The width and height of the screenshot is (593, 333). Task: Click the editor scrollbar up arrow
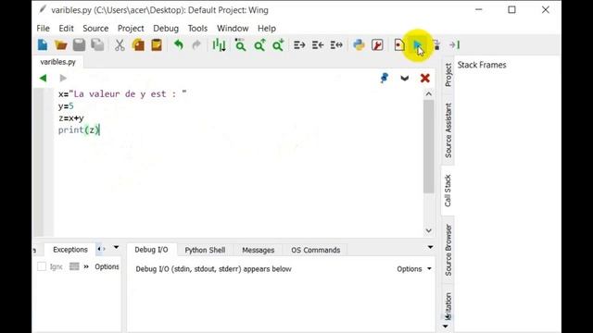[x=428, y=94]
